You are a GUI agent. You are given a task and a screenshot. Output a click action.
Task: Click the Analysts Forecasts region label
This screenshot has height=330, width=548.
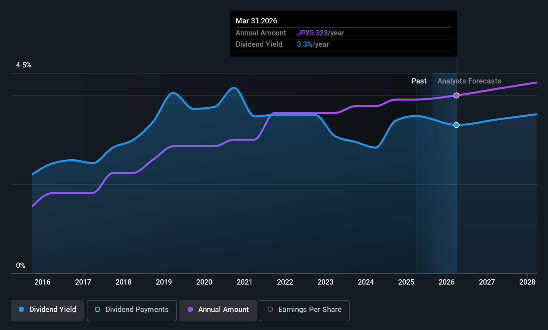469,81
